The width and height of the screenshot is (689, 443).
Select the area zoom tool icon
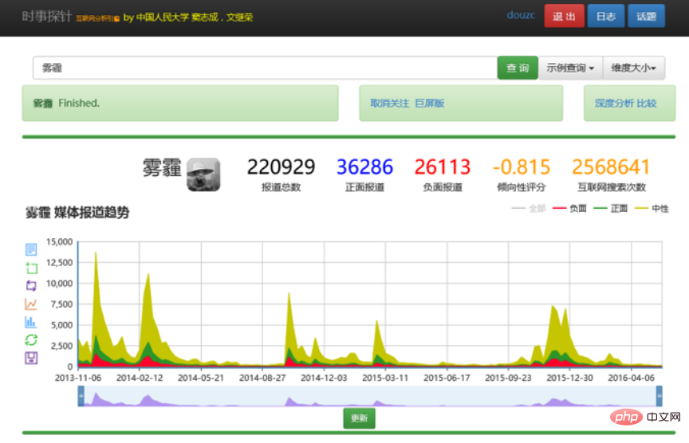coord(31,268)
